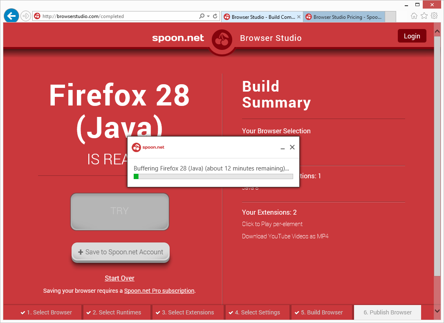Click the Browser Studio header title
Viewport: 444px width, 323px height.
(271, 38)
